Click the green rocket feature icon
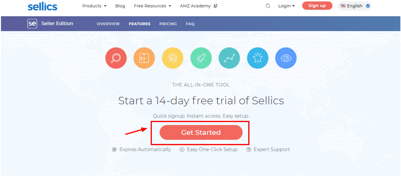The height and width of the screenshot is (176, 401). coord(201,58)
